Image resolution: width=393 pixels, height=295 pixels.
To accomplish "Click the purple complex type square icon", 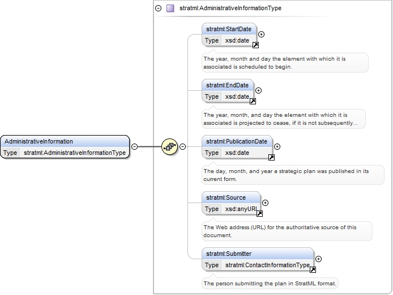I will (x=170, y=9).
